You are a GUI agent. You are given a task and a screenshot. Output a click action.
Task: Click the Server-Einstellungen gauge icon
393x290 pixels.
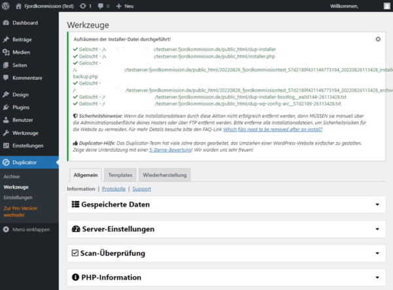(76, 229)
